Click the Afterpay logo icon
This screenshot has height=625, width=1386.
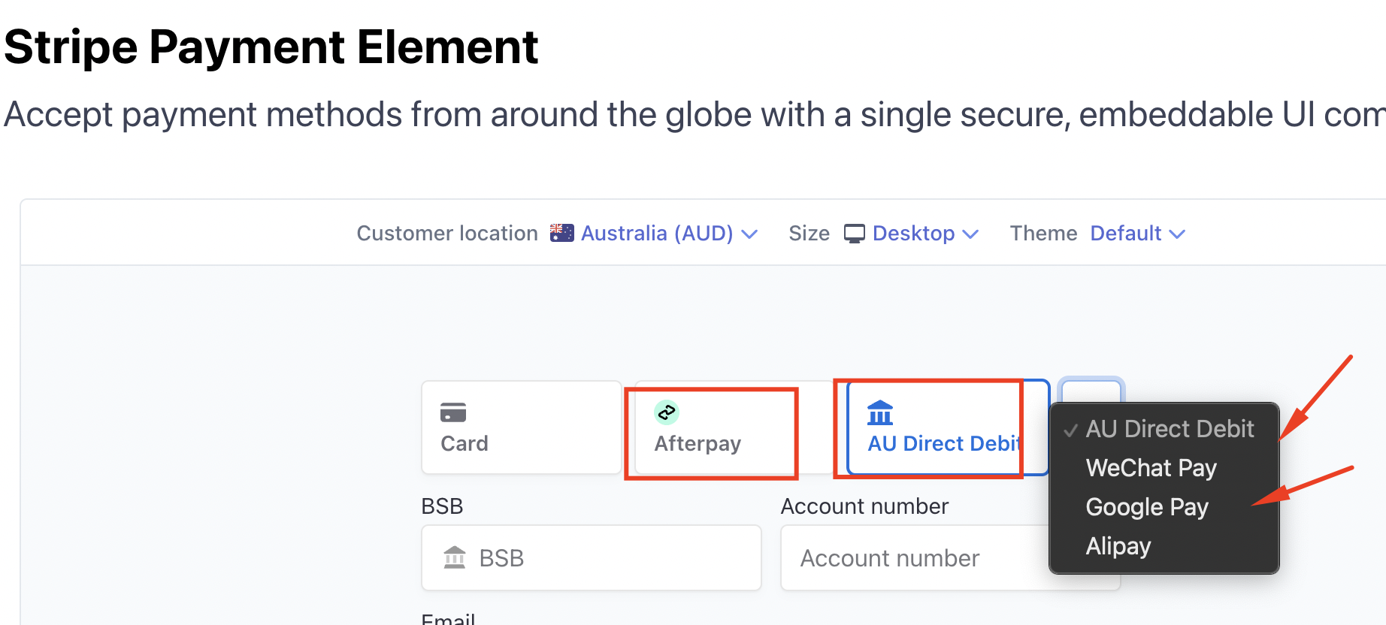667,412
